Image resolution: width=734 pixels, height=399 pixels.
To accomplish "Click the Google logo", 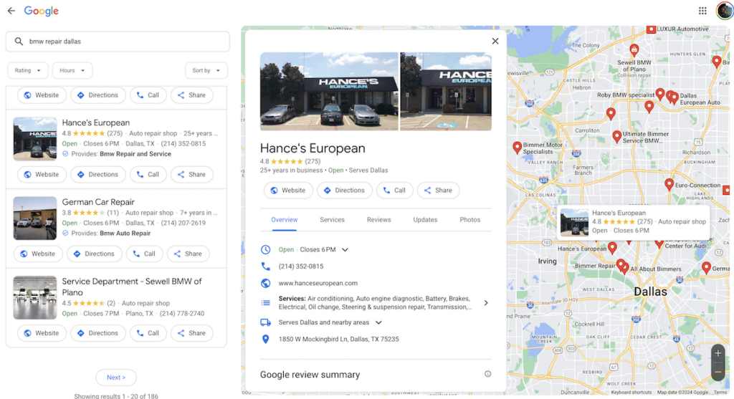I will tap(41, 11).
